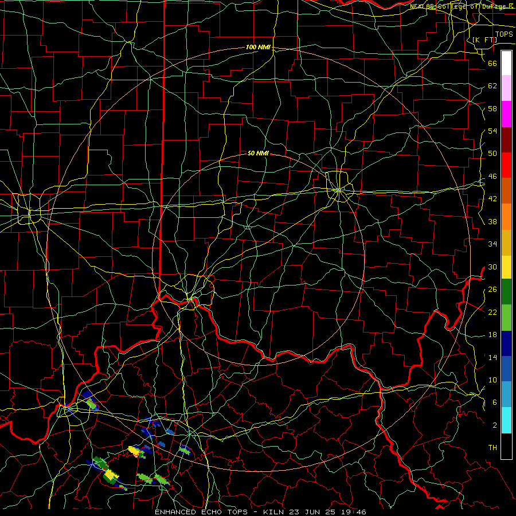
Task: Select the light blue legend color segment
Action: (x=506, y=394)
